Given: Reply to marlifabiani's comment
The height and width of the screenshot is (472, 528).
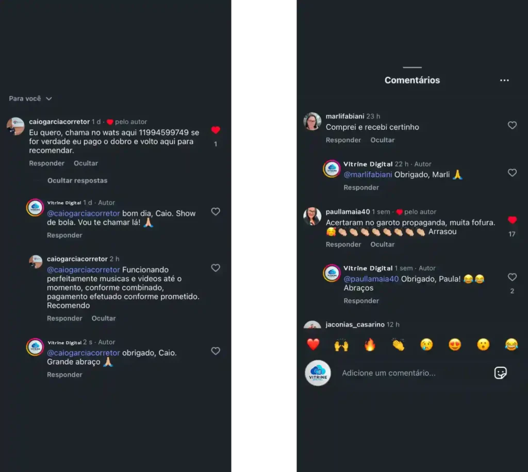Looking at the screenshot, I should pyautogui.click(x=343, y=140).
